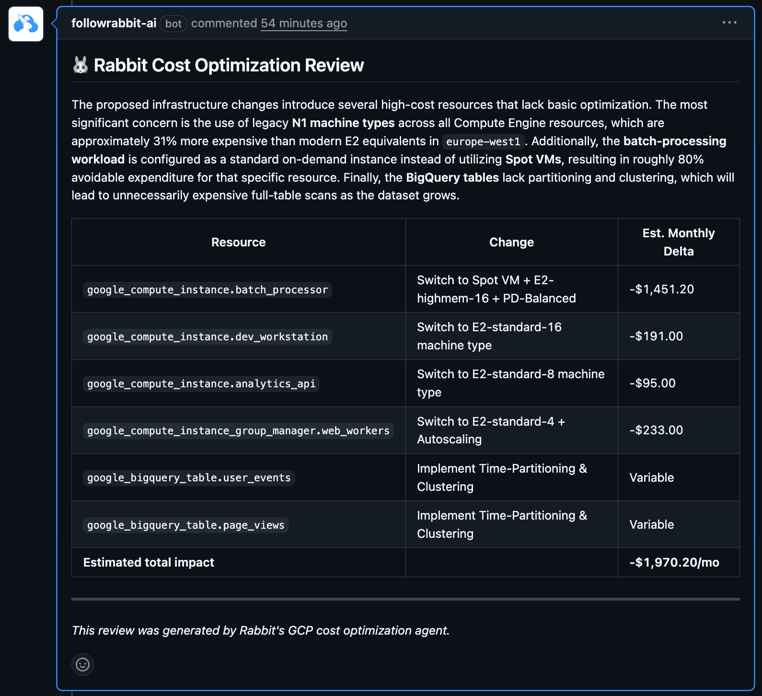Click the '-$191.00' delta value
Viewport: 762px width, 696px height.
(656, 336)
